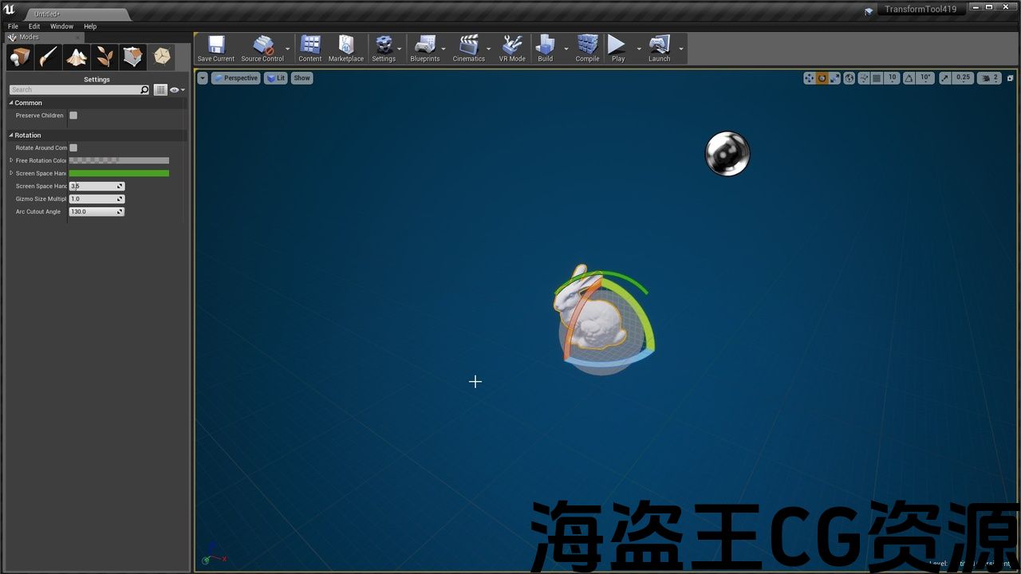Click the Save Current toolbar icon

pyautogui.click(x=216, y=49)
